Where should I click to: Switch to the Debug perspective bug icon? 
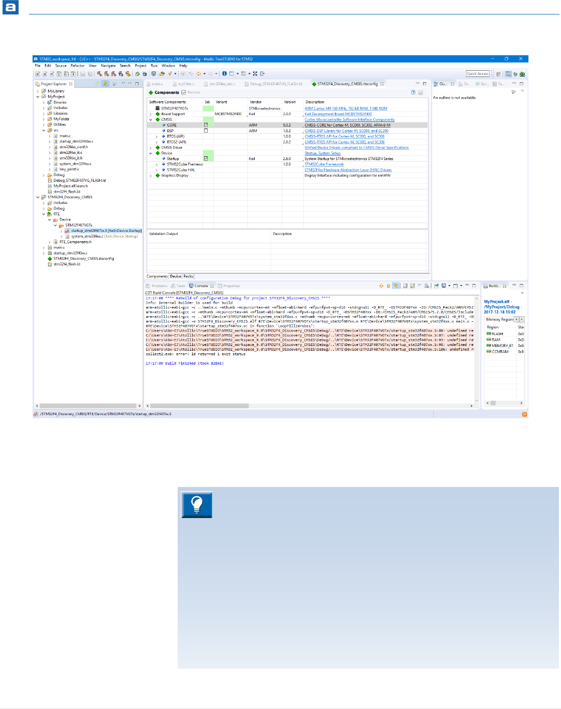516,74
